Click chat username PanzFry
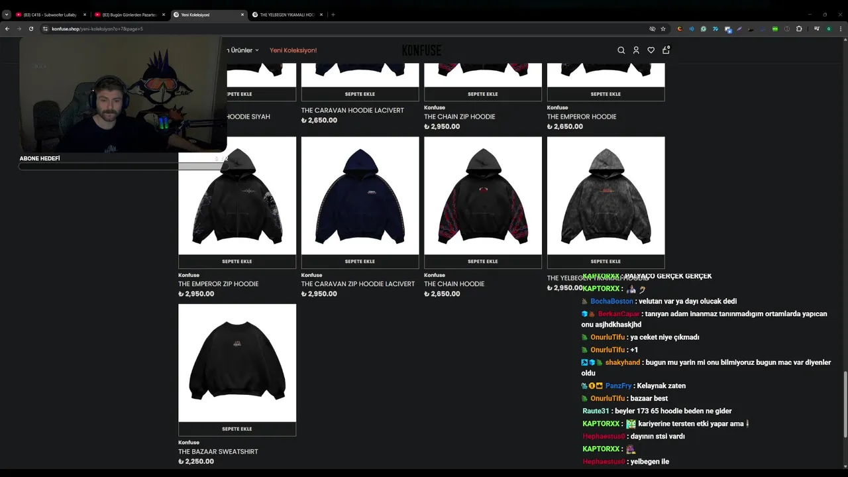 (618, 386)
